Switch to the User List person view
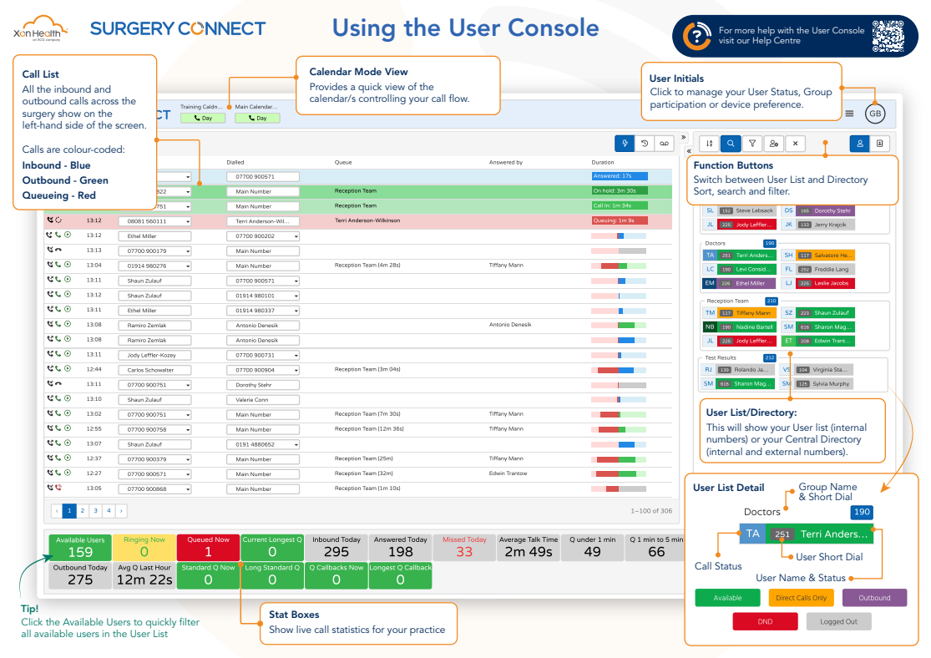Screen dimensions: 931x658 click(x=860, y=143)
